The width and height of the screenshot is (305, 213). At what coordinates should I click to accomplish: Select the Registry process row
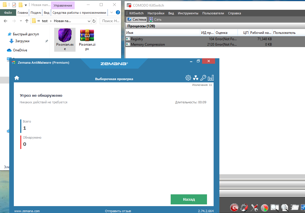point(215,39)
